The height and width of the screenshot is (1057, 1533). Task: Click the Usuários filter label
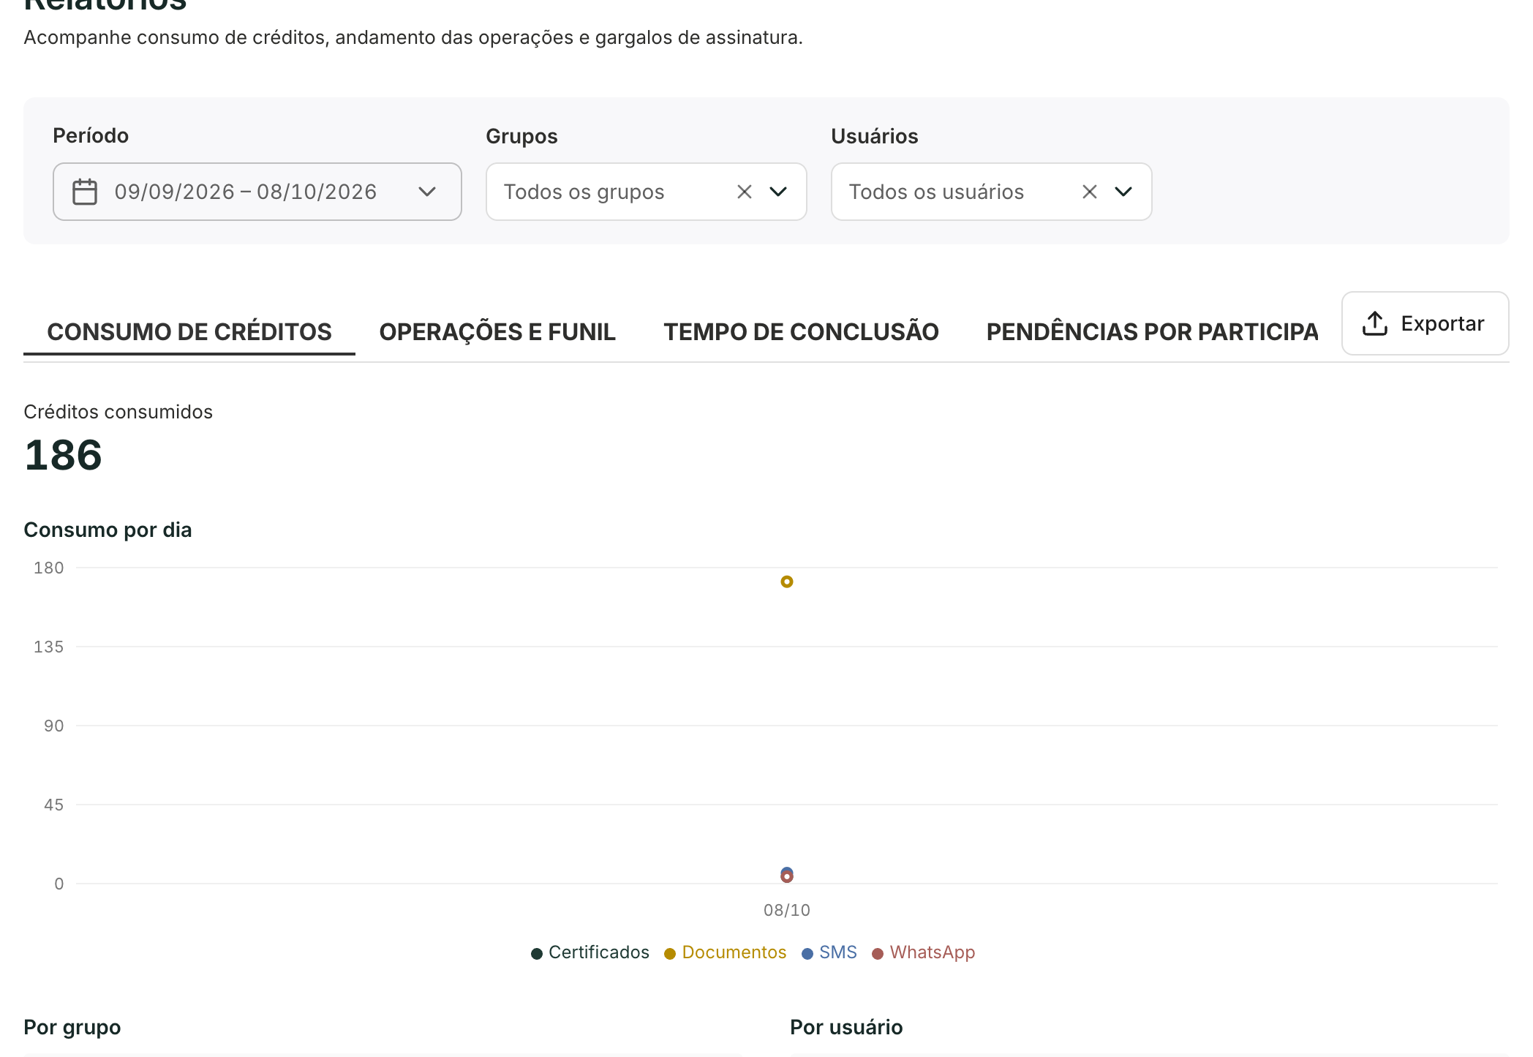click(x=875, y=136)
